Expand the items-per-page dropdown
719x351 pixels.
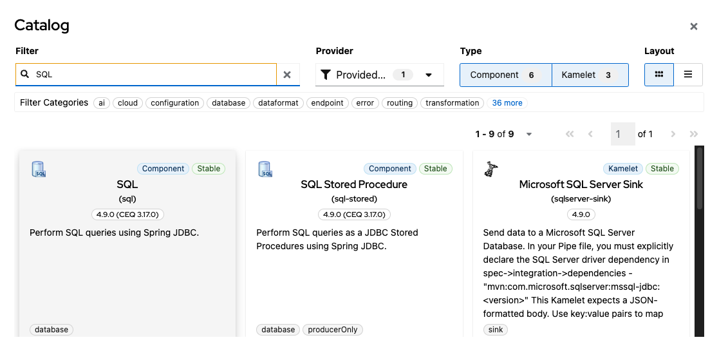529,135
